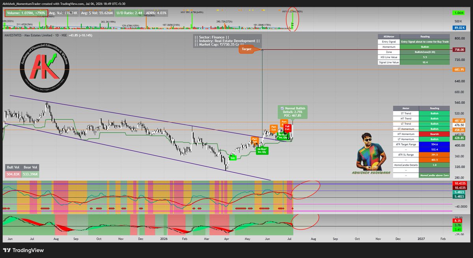The width and height of the screenshot is (473, 258).
Task: Click the 3.76 oscillator value label
Action: tap(457, 225)
